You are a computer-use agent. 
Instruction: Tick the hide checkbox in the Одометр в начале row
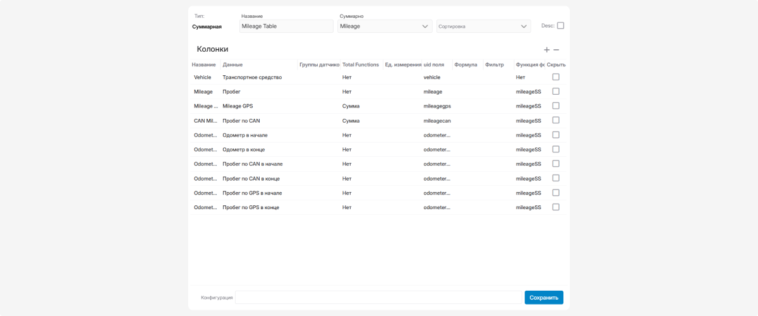point(556,135)
